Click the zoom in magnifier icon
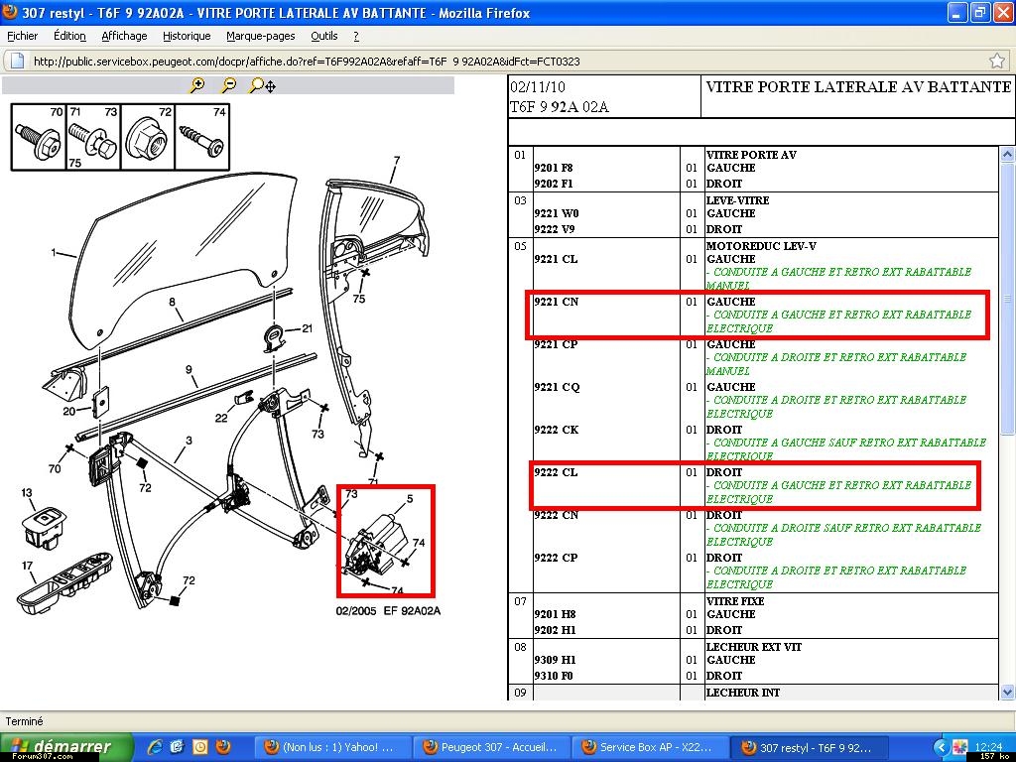Screen dimensions: 1016x762 pos(197,85)
